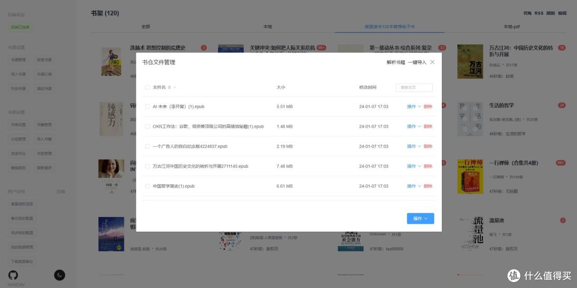The image size is (577, 288).
Task: Toggle night mode with the moon icon
Action: (60, 275)
